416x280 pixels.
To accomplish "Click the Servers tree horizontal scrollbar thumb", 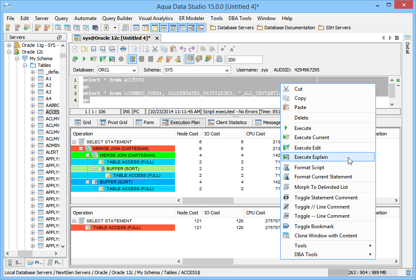I will pos(25,253).
